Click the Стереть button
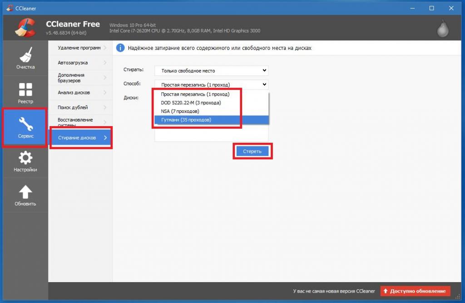The image size is (465, 303). click(x=252, y=151)
